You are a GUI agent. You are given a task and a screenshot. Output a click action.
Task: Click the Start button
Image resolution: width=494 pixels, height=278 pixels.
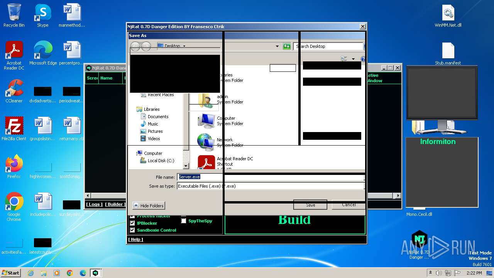pos(10,273)
